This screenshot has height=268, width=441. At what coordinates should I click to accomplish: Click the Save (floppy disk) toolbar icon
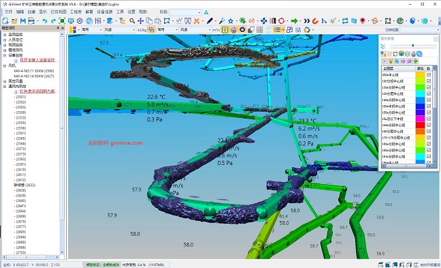tap(22, 21)
